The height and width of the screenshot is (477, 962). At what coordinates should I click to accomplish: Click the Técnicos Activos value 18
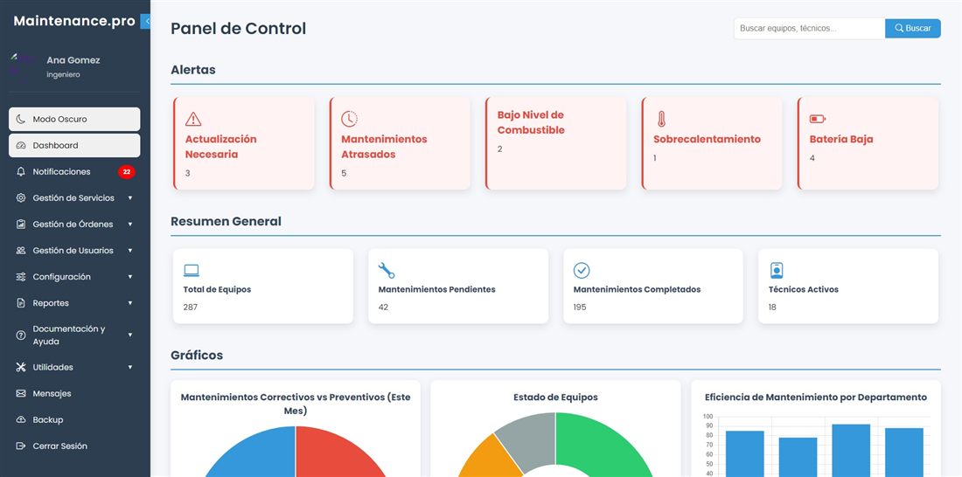772,308
